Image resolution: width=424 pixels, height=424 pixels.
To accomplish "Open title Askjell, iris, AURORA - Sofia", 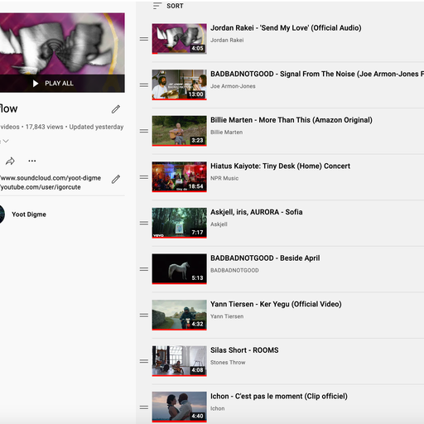I will coord(257,212).
